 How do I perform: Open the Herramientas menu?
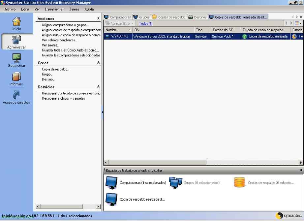[x=54, y=9]
